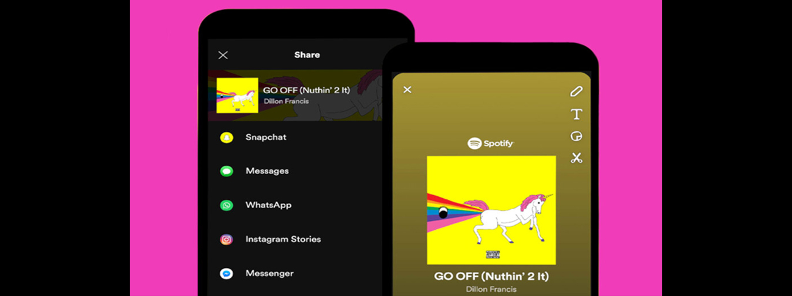Select the T text tool
792x296 pixels.
coord(577,114)
